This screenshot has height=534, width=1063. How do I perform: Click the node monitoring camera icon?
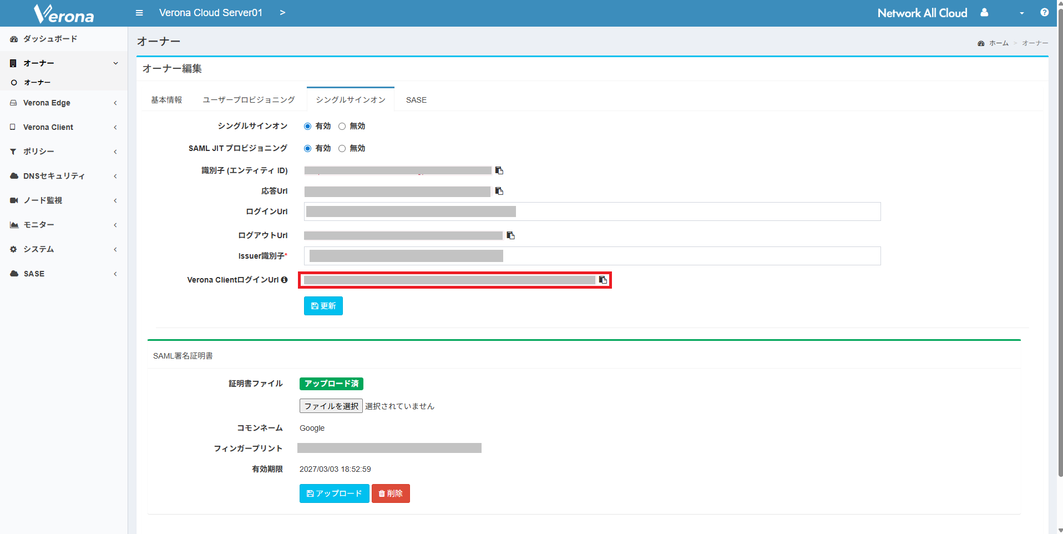[14, 200]
